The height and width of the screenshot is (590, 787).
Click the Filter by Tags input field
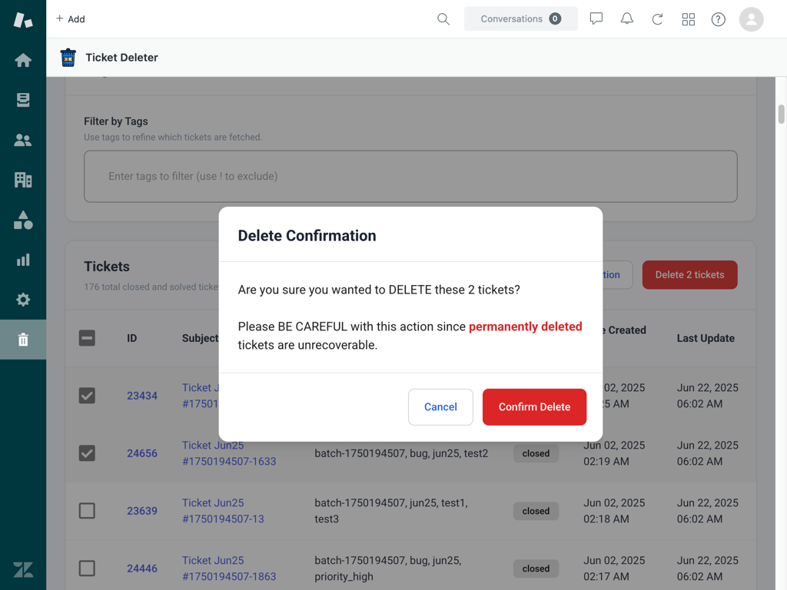tap(410, 177)
